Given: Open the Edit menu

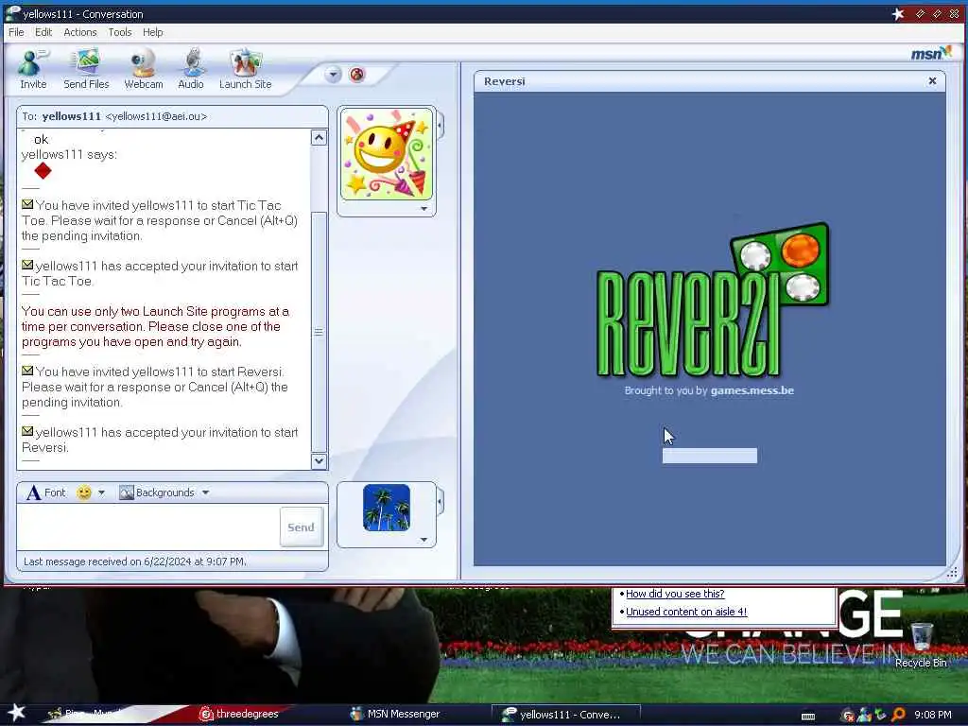Looking at the screenshot, I should [43, 32].
